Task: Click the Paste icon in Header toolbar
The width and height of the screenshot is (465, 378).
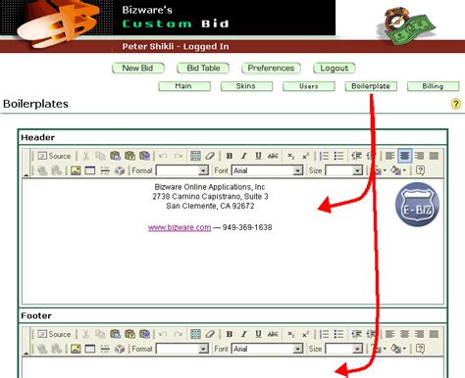Action: click(x=115, y=156)
